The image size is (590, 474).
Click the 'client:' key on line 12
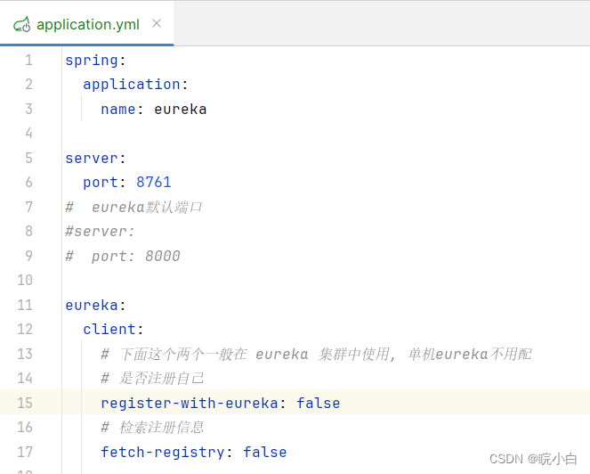coord(113,330)
